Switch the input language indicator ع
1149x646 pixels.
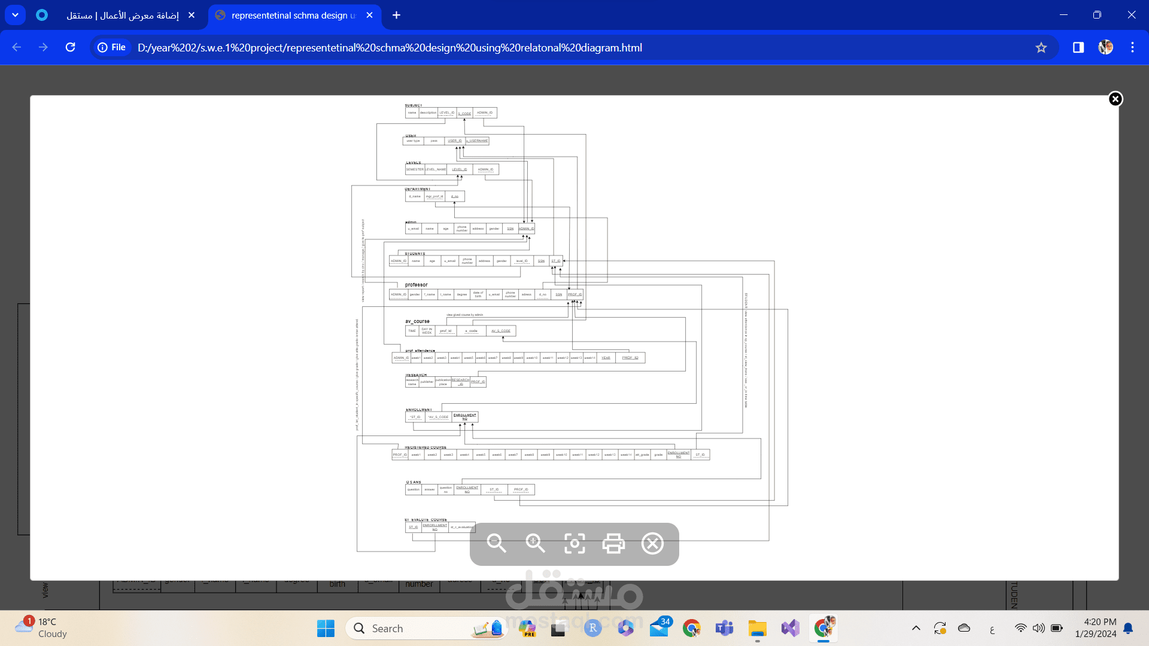[992, 629]
